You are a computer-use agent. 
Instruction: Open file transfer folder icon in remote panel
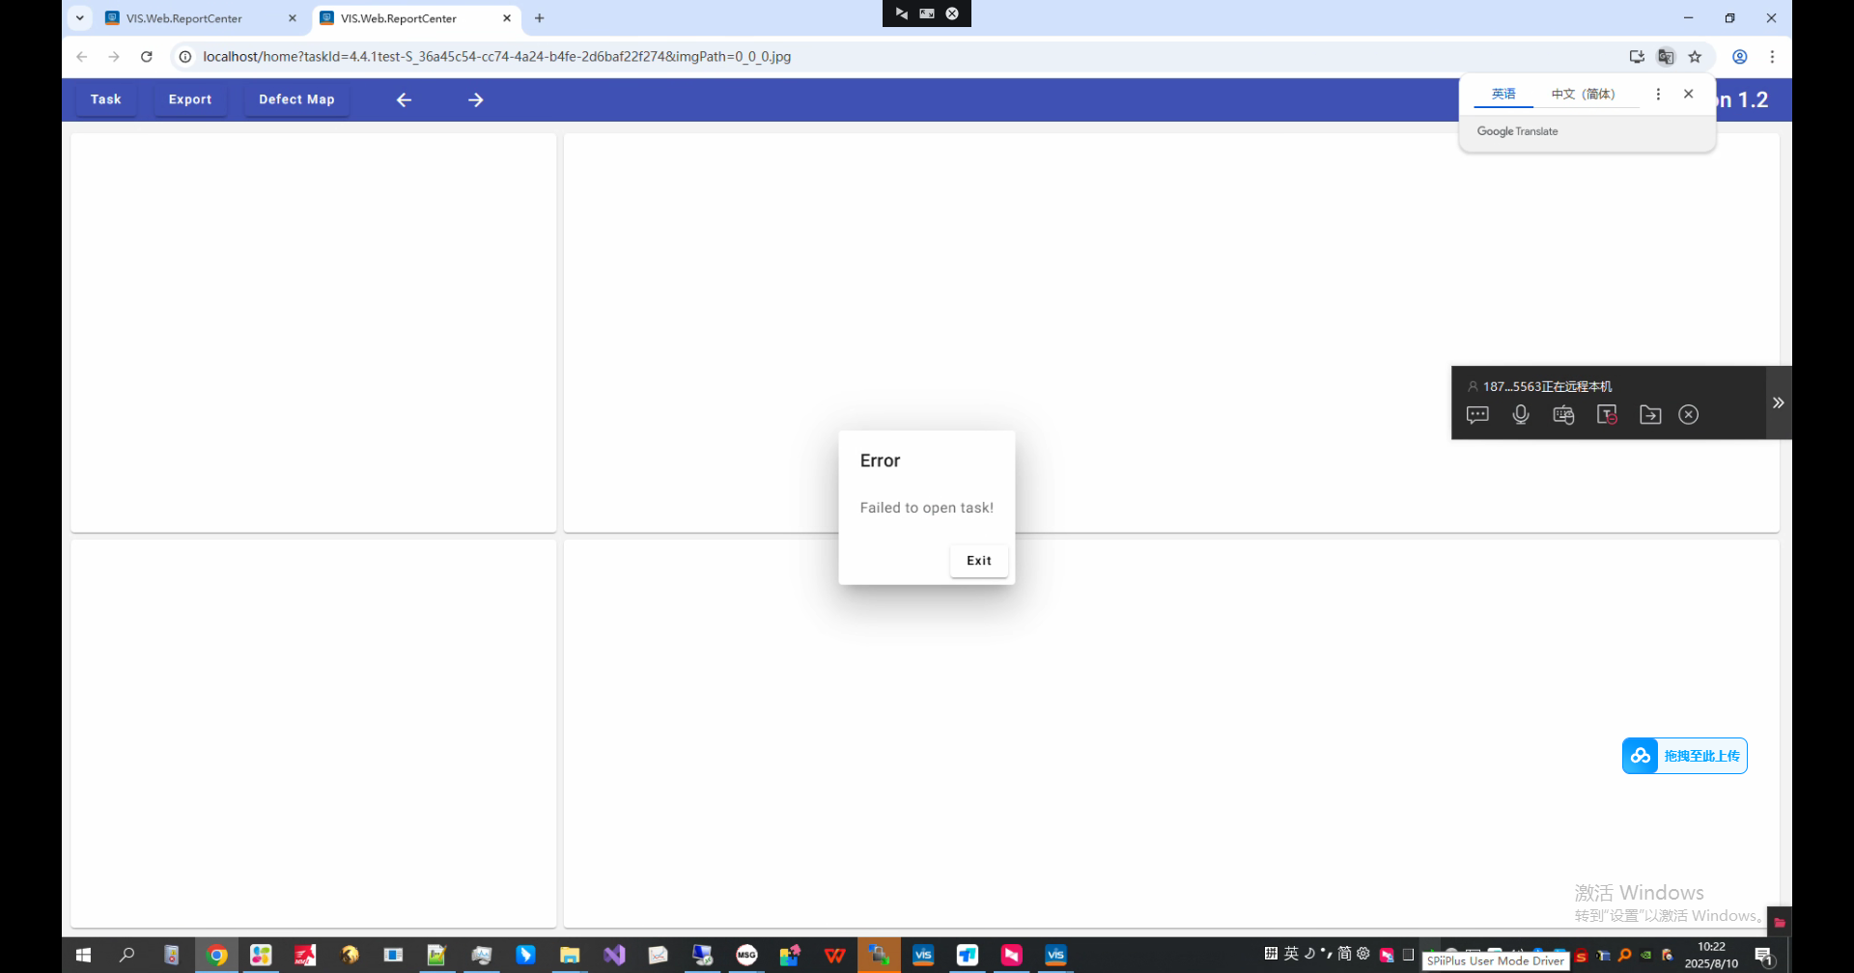[1650, 415]
